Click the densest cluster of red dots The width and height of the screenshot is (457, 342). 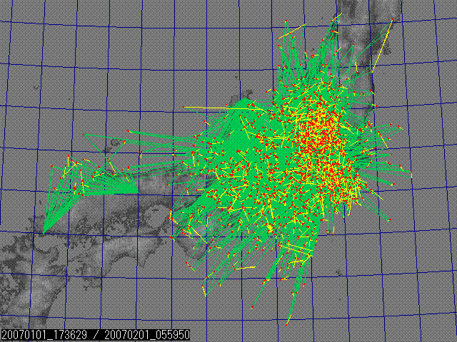pyautogui.click(x=325, y=135)
